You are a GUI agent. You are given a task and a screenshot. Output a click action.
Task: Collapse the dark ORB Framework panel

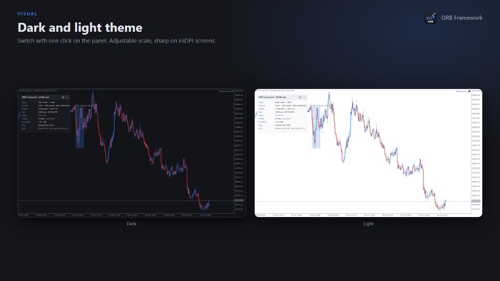pyautogui.click(x=67, y=97)
